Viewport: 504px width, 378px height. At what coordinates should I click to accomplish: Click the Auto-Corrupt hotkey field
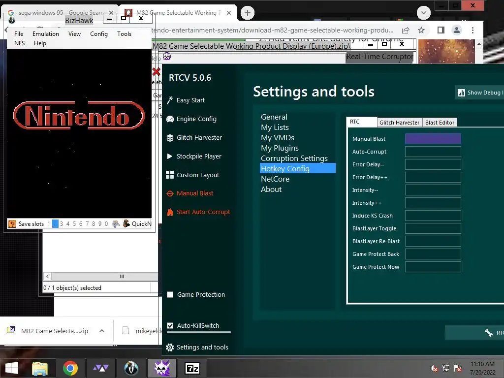[433, 152]
